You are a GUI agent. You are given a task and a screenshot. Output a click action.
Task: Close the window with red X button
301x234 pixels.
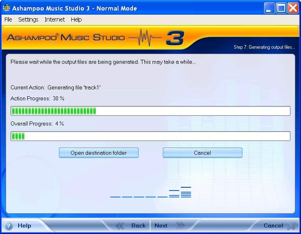(293, 8)
